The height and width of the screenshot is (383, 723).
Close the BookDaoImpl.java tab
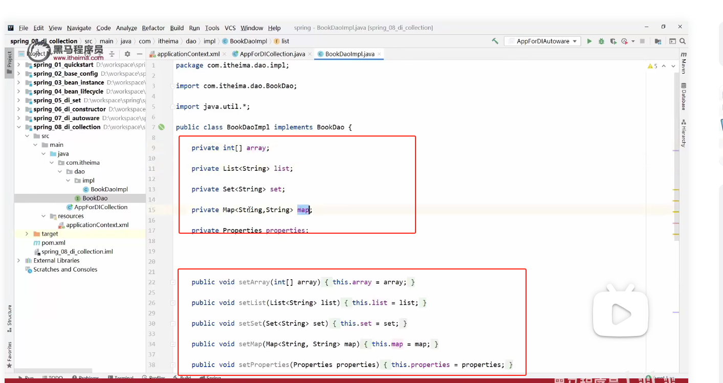pyautogui.click(x=379, y=54)
